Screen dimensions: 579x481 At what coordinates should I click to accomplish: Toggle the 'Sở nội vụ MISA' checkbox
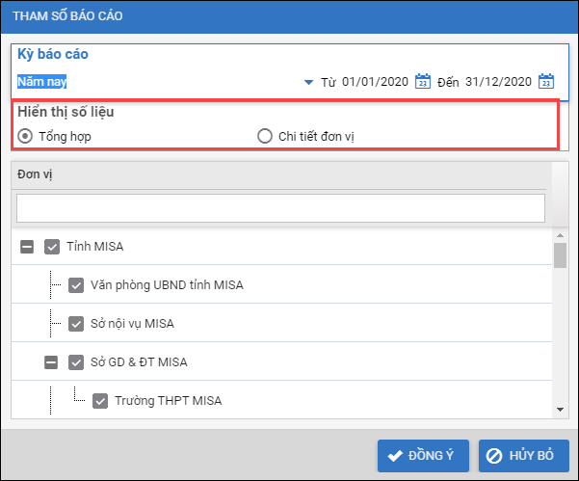pos(76,324)
